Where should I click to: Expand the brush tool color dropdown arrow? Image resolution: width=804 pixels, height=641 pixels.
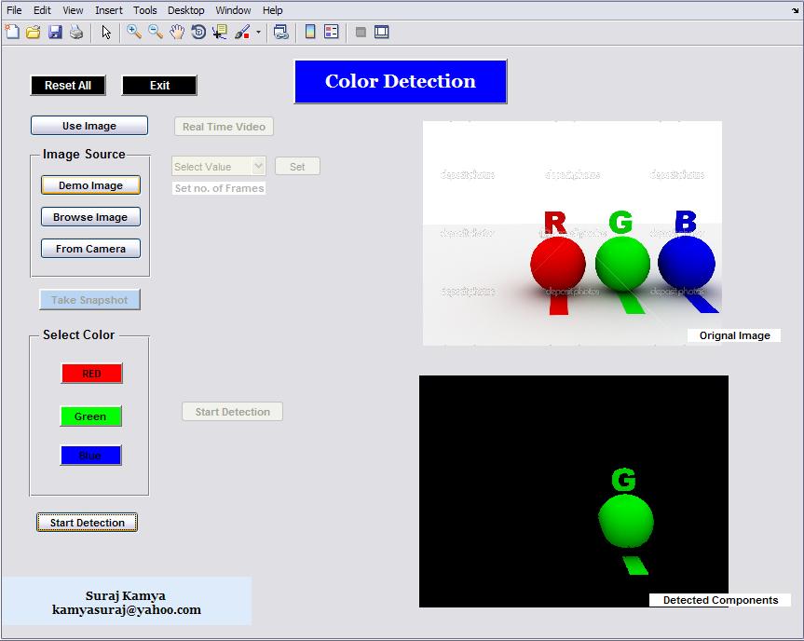tap(258, 32)
